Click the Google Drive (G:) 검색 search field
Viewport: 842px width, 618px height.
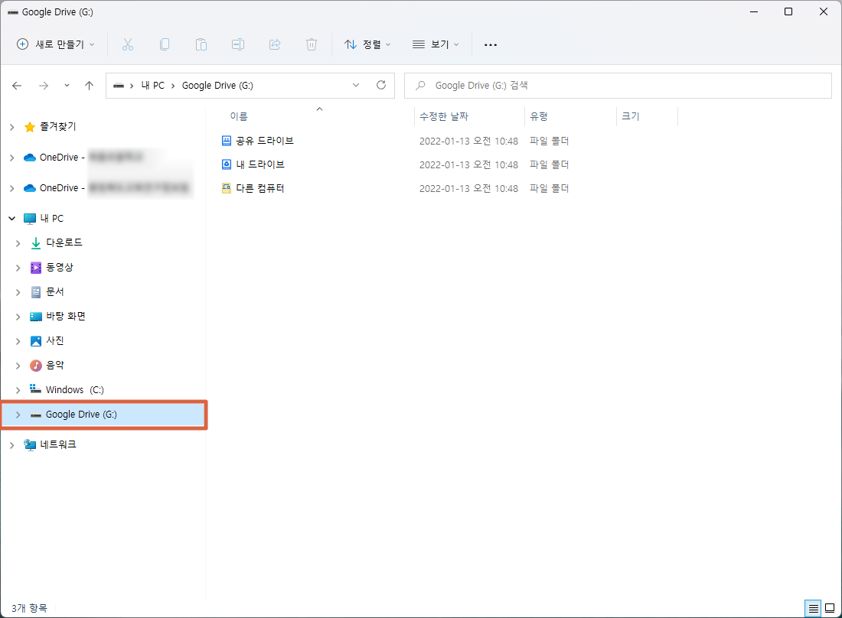click(x=618, y=86)
